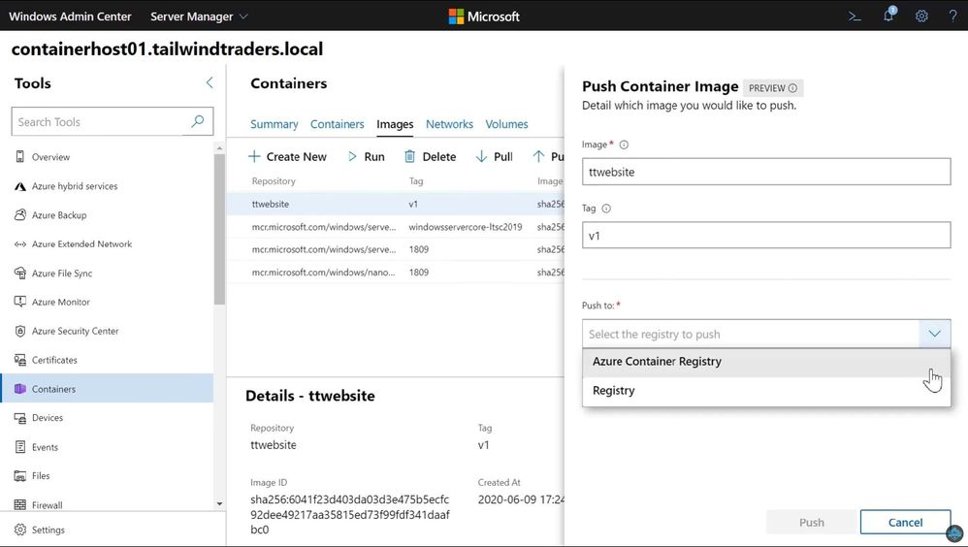
Task: Click the Run play icon
Action: click(x=352, y=156)
